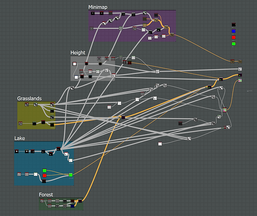This screenshot has width=257, height=216.
Task: Select the Minimap frame title
Action: pos(98,7)
